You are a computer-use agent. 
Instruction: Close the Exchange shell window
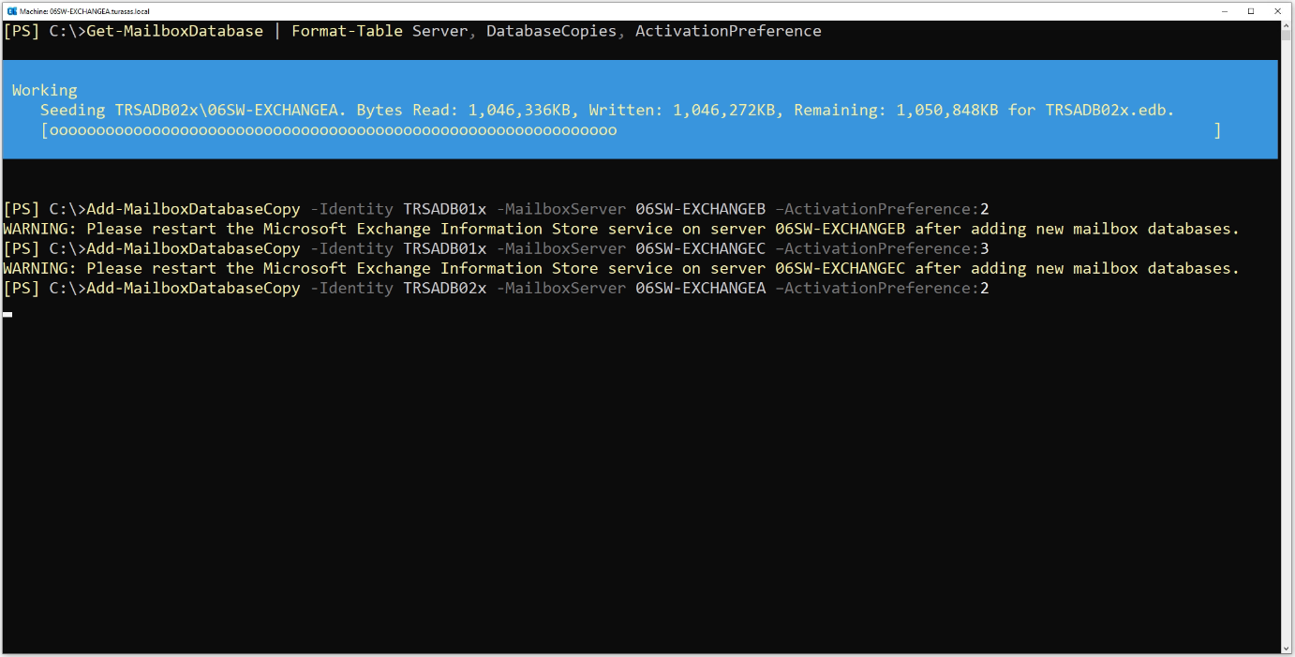pyautogui.click(x=1277, y=10)
